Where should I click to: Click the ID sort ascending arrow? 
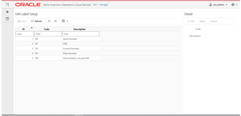coord(32,28)
